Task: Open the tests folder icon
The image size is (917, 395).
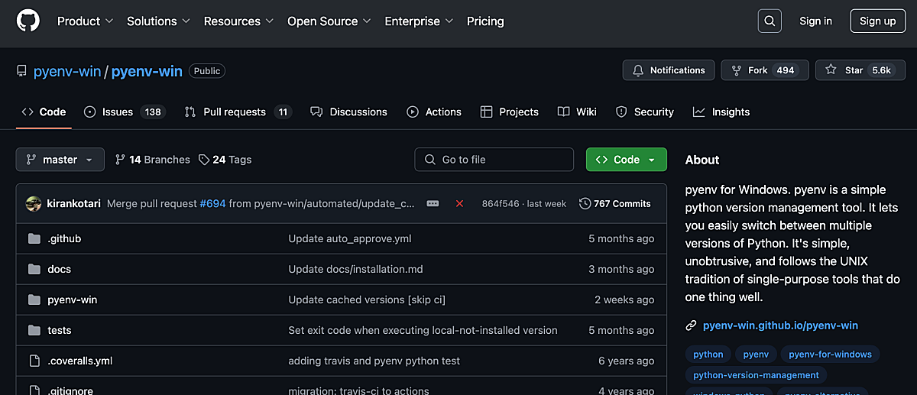Action: pos(34,330)
